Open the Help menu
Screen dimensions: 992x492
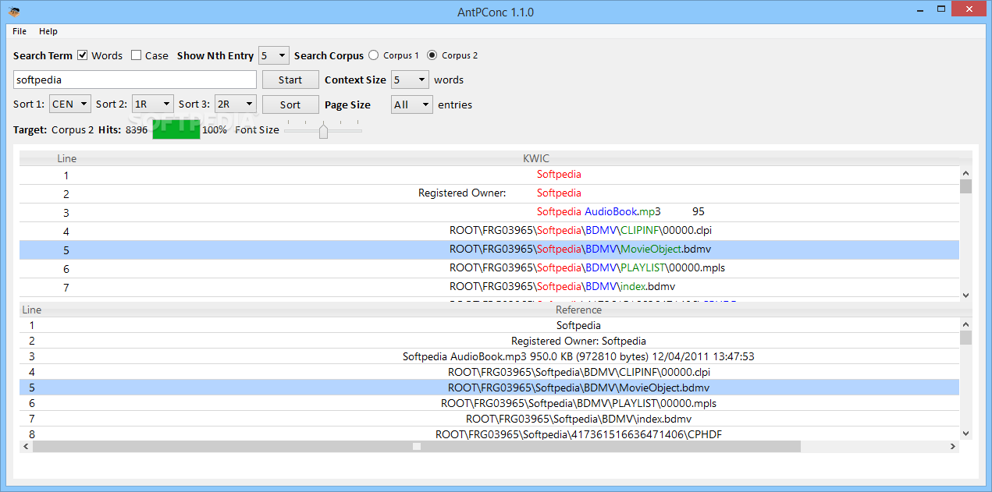[48, 31]
